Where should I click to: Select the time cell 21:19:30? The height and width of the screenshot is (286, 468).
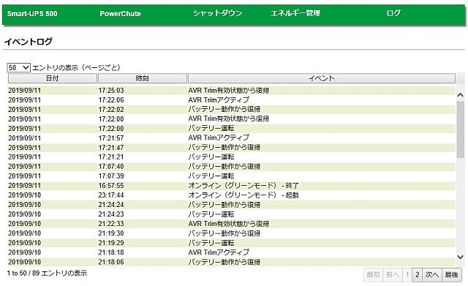111,233
